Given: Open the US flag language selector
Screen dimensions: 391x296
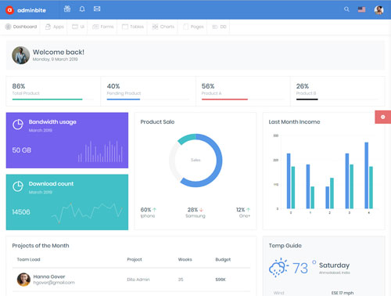Looking at the screenshot, I should [x=361, y=9].
